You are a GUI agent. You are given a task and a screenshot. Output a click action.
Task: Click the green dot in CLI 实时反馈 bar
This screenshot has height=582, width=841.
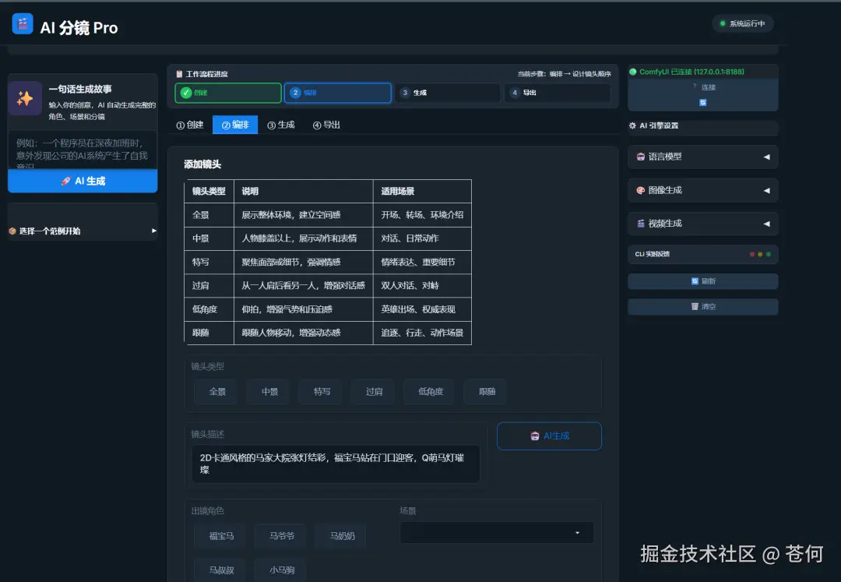(x=768, y=253)
